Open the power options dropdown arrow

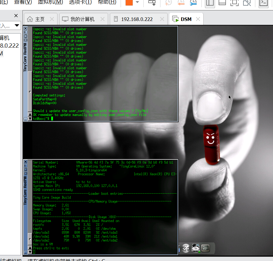pyautogui.click(x=137, y=2)
